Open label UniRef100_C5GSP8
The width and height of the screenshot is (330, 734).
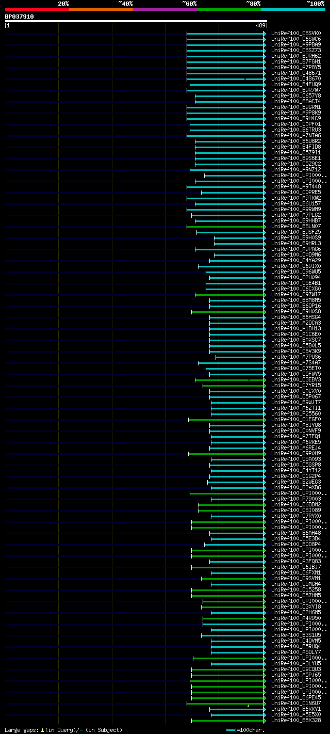(296, 465)
